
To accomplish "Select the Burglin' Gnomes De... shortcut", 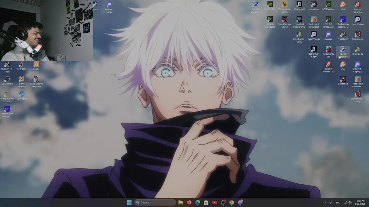I will pos(328,67).
